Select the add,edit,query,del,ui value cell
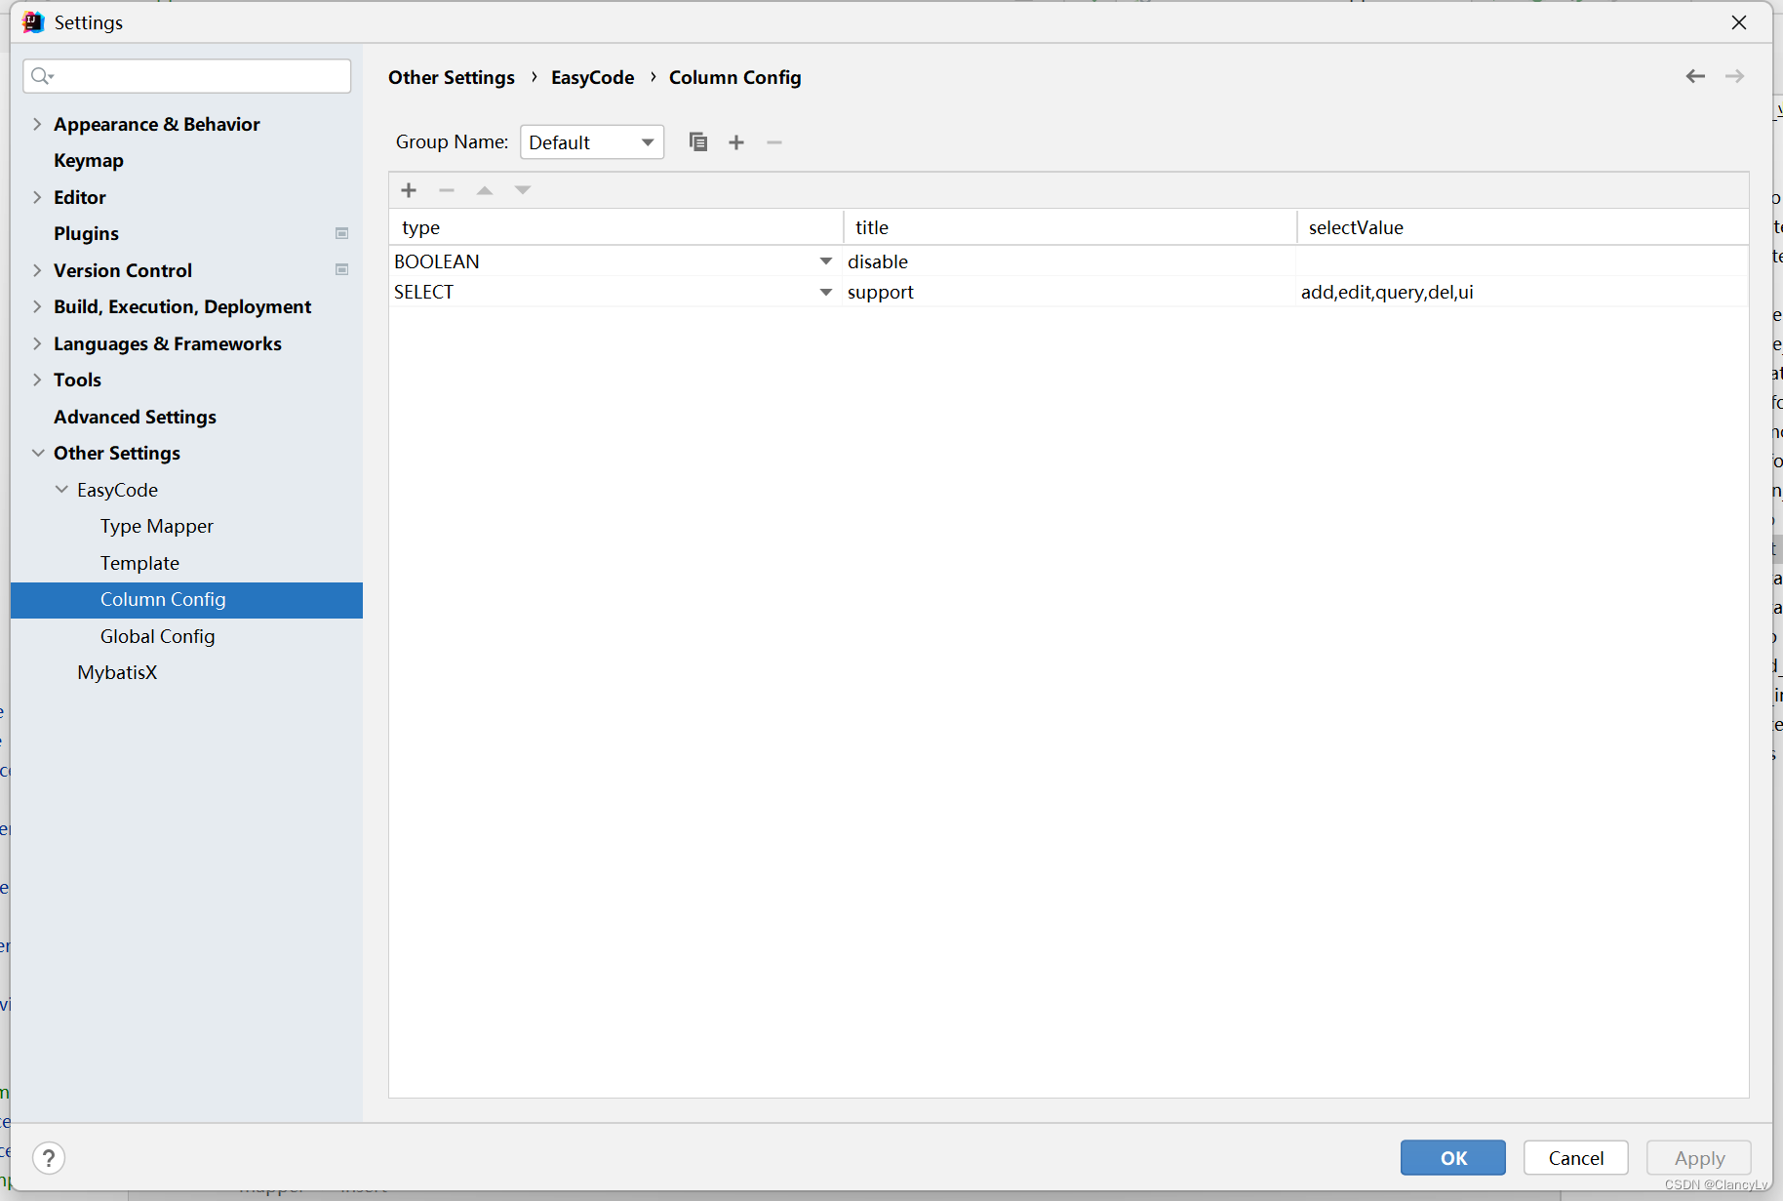This screenshot has width=1783, height=1201. pos(1523,292)
